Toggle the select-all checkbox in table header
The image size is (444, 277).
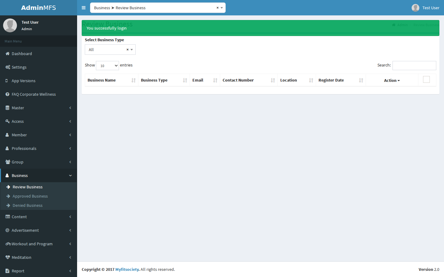point(426,79)
